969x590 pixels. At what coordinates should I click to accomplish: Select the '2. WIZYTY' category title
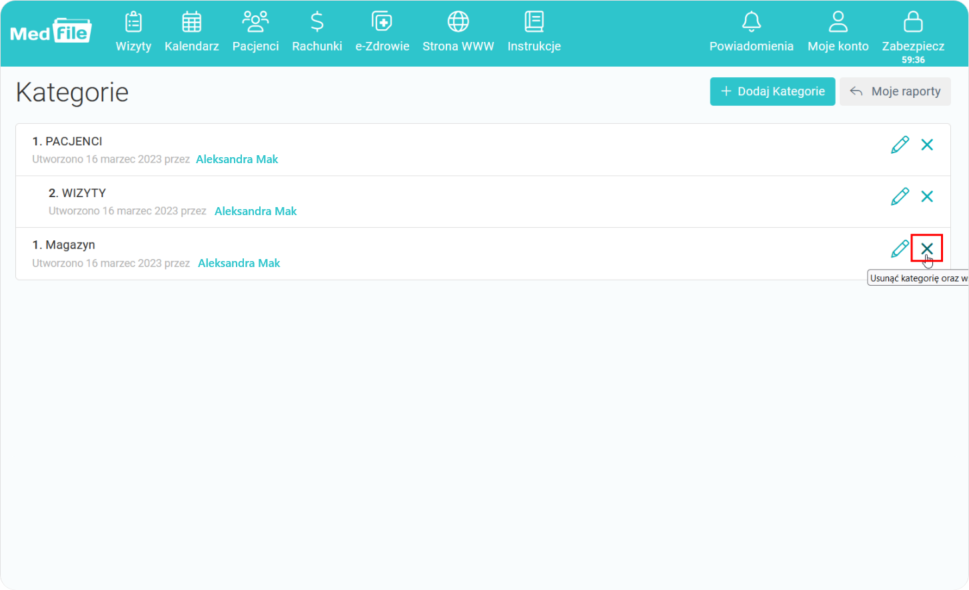(77, 193)
